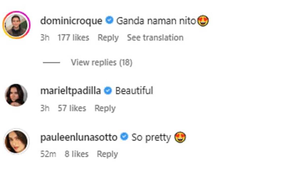This screenshot has height=170, width=284.
Task: Click See translation on the first comment
Action: [155, 38]
